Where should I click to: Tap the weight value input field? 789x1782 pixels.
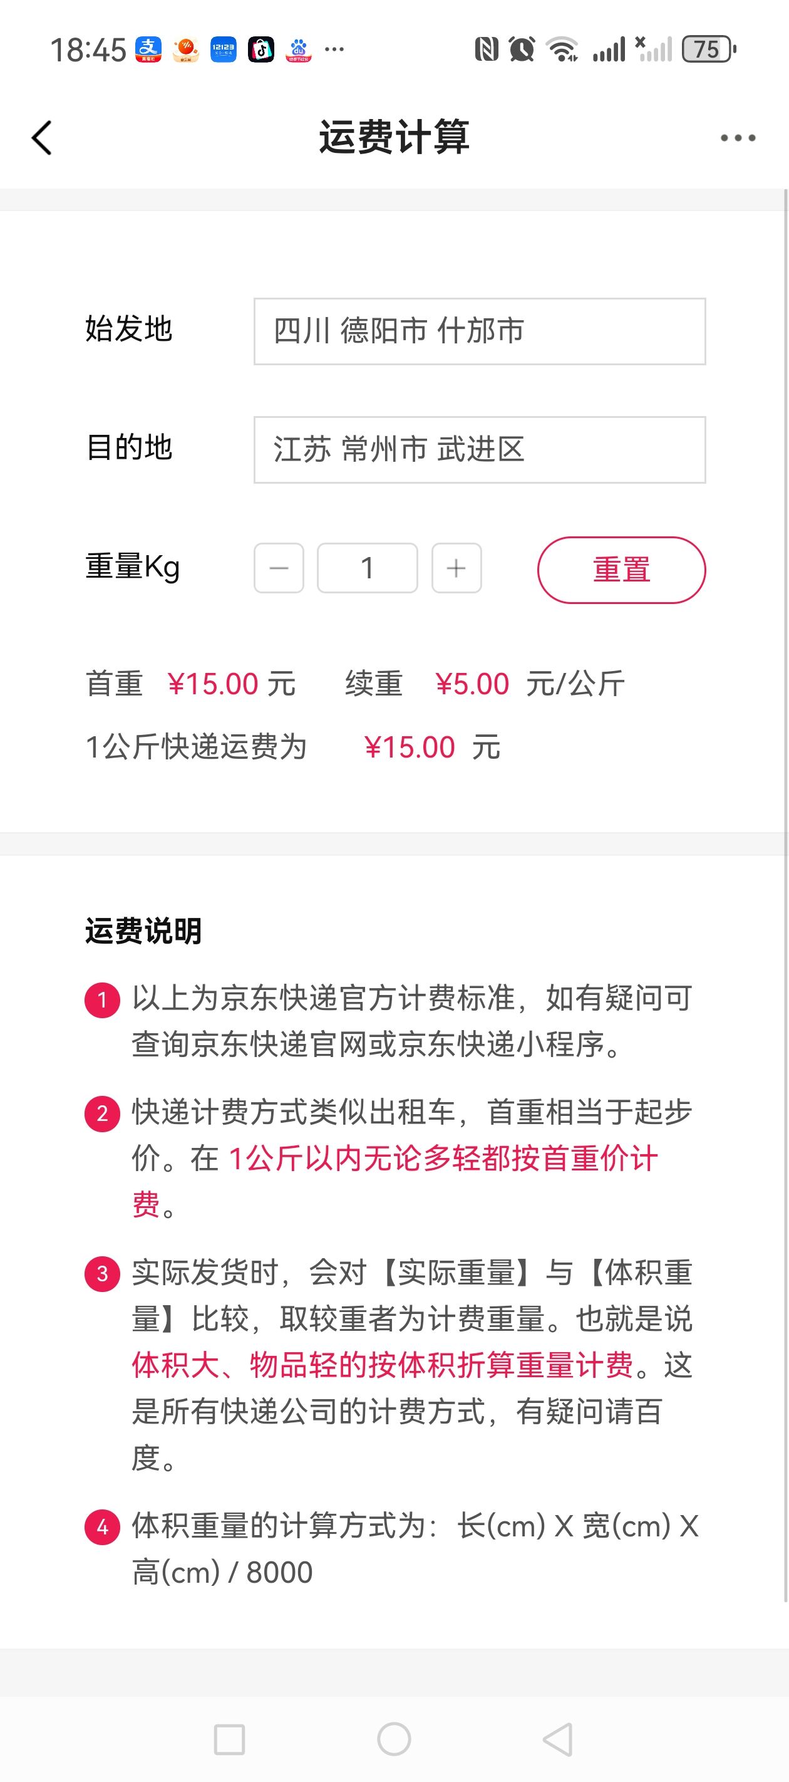pos(367,569)
